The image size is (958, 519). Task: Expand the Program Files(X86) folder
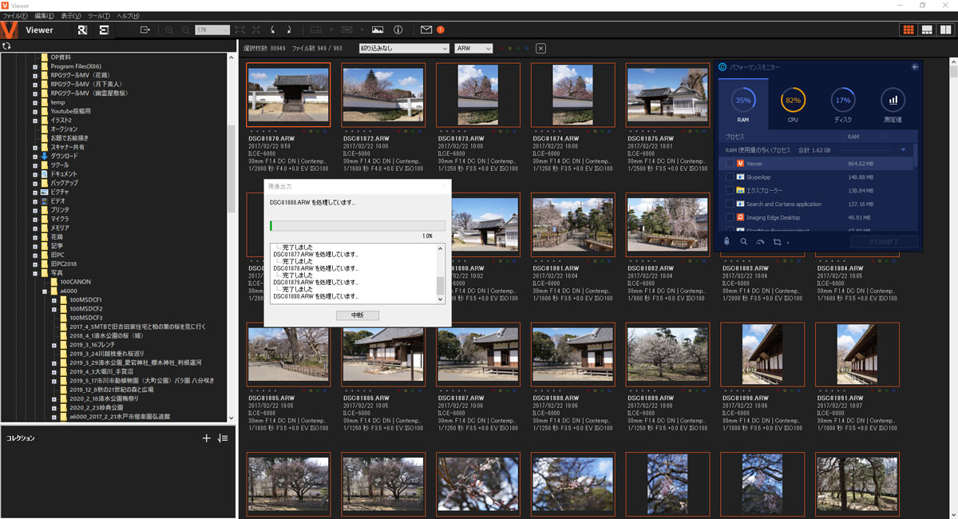point(35,66)
